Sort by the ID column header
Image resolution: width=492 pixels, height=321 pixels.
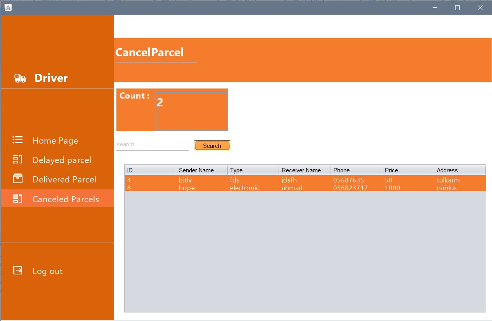click(150, 170)
